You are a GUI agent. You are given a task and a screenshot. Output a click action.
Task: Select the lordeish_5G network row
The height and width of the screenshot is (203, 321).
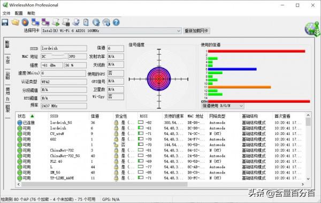(160, 123)
